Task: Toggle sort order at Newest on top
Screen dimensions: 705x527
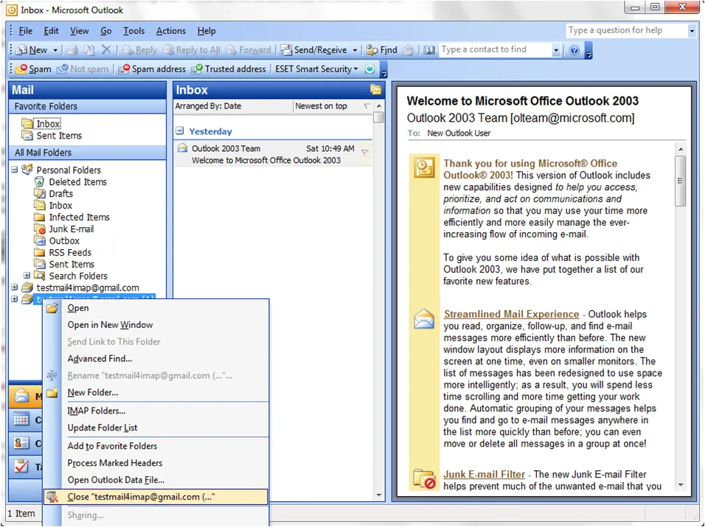Action: pos(321,106)
